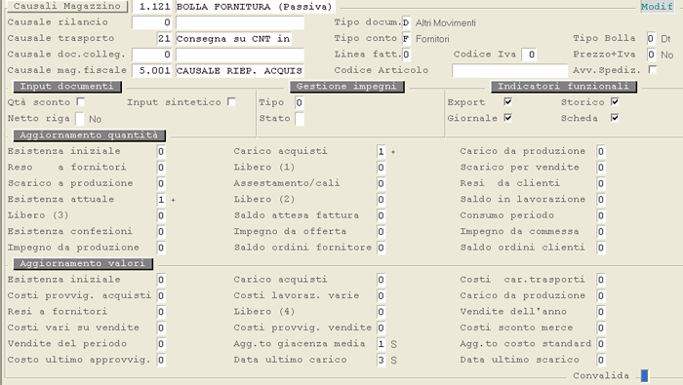The image size is (683, 385).
Task: Click the Codice Iva field
Action: pos(529,55)
